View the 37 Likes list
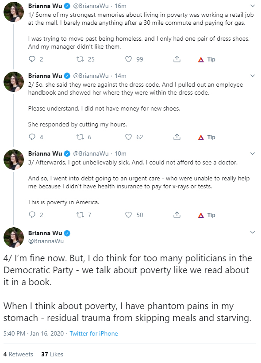The height and width of the screenshot is (363, 261). pos(52,354)
